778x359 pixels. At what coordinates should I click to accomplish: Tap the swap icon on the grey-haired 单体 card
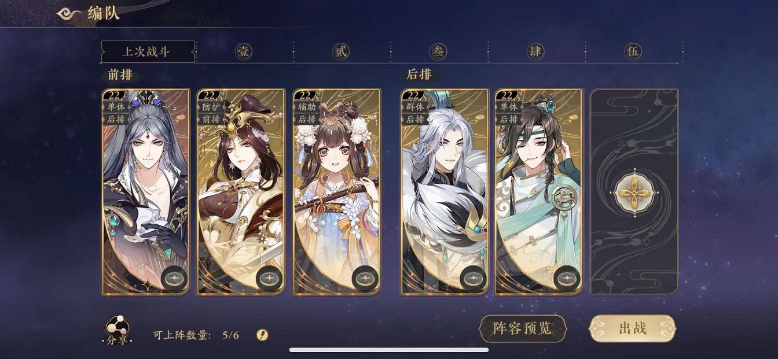tap(174, 279)
